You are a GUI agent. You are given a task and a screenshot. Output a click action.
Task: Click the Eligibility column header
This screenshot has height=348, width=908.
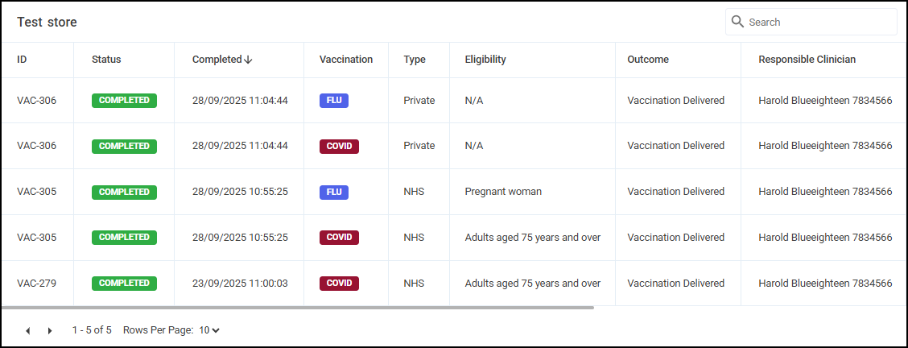click(485, 60)
